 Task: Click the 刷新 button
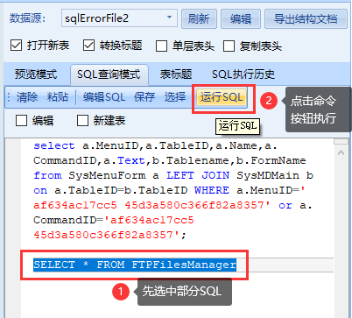coord(199,19)
